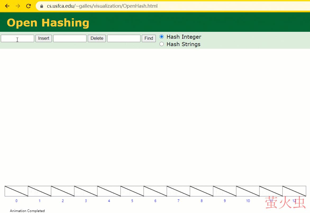Viewport: 310px width, 213px height.
Task: Click the padlock site security icon
Action: point(42,6)
